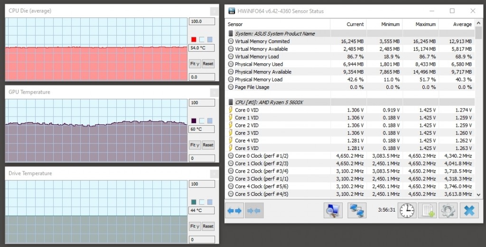Click the collapse columns arrows button in HWiNFO toolbar
Image resolution: width=486 pixels, height=247 pixels.
point(254,211)
